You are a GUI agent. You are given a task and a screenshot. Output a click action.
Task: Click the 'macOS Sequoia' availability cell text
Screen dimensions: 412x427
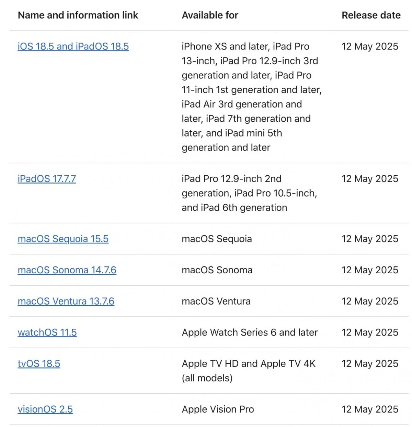[x=217, y=239]
